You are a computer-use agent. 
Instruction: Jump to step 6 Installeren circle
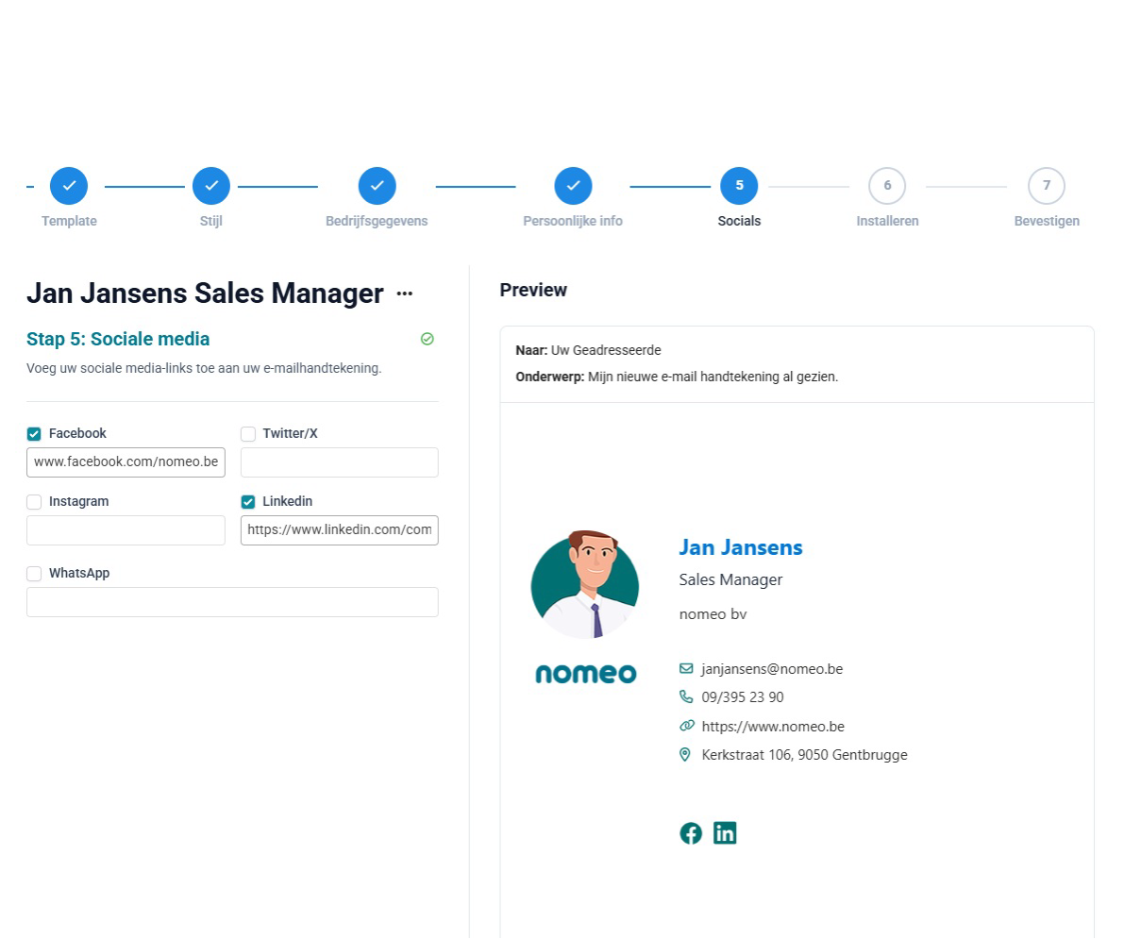point(887,186)
